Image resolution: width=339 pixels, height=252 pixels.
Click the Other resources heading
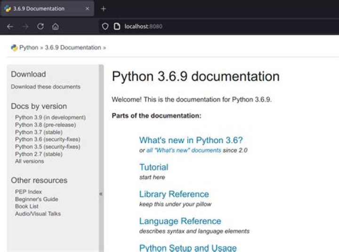point(39,180)
